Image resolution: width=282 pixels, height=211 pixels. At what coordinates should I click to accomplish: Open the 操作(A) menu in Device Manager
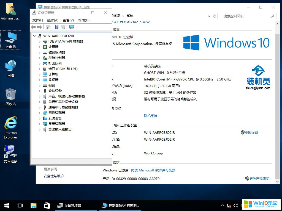[53, 20]
